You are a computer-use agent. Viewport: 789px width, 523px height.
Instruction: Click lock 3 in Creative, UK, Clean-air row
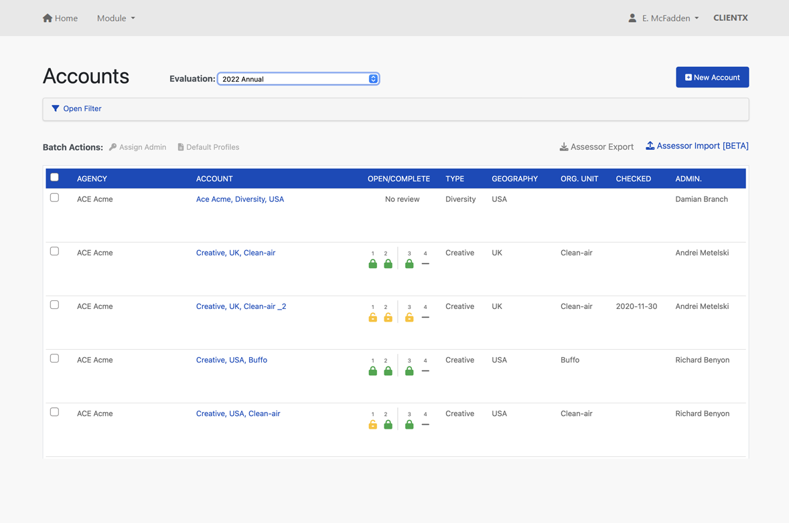coord(409,264)
